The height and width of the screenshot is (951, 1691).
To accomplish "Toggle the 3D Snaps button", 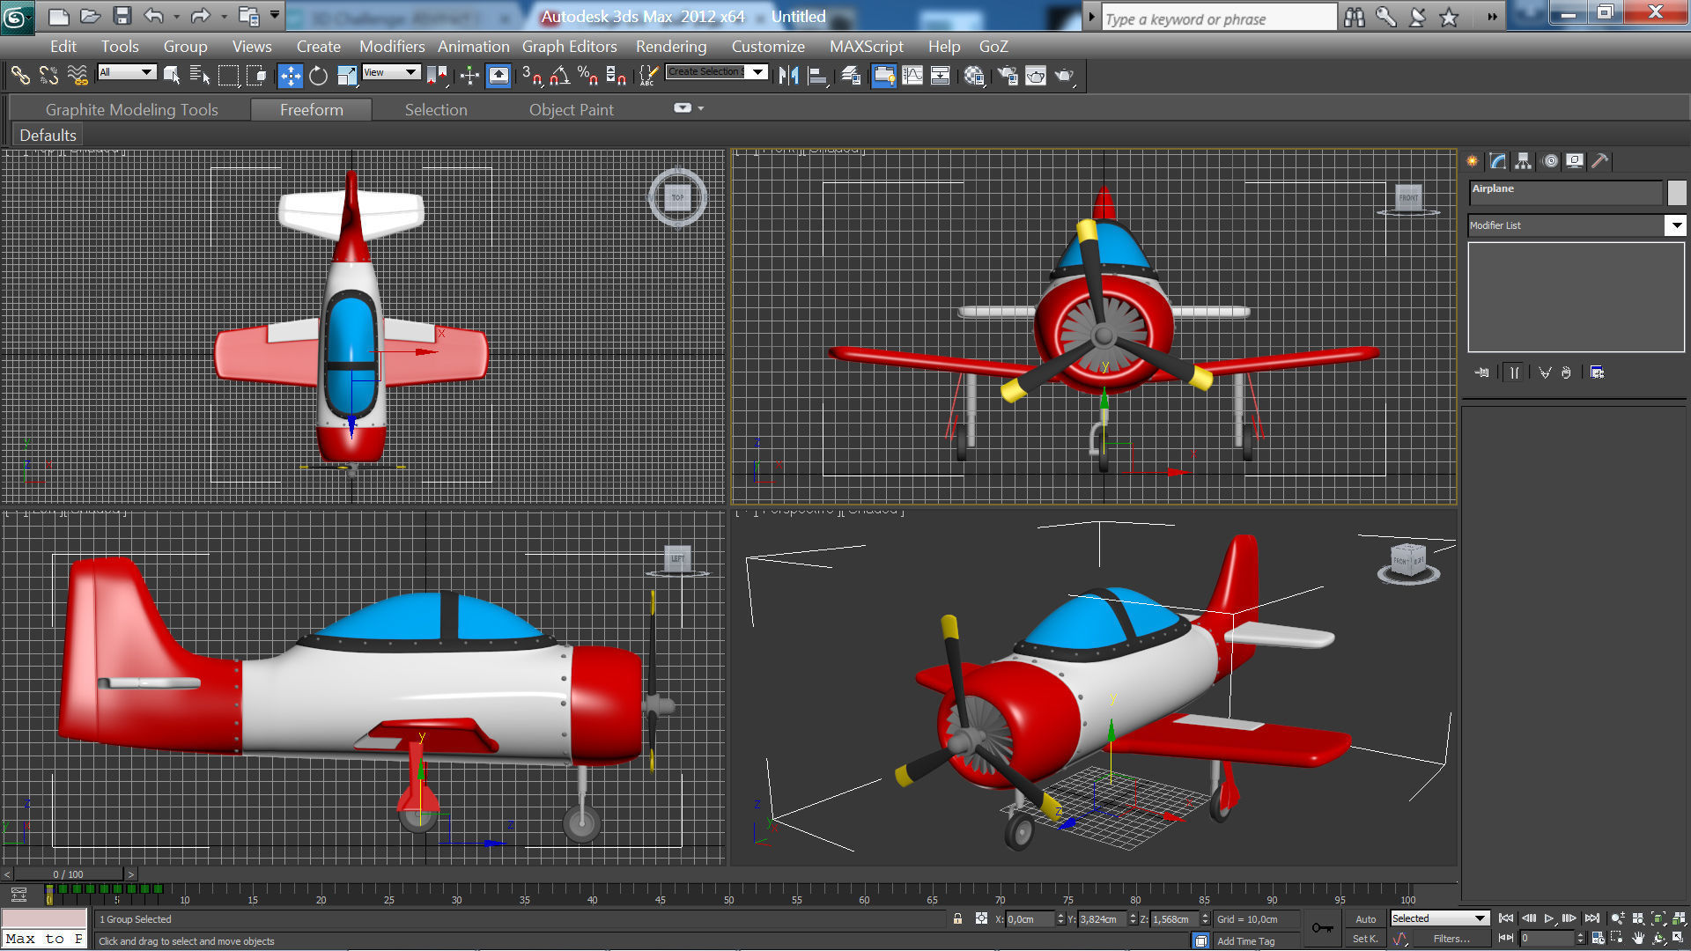I will [x=531, y=76].
